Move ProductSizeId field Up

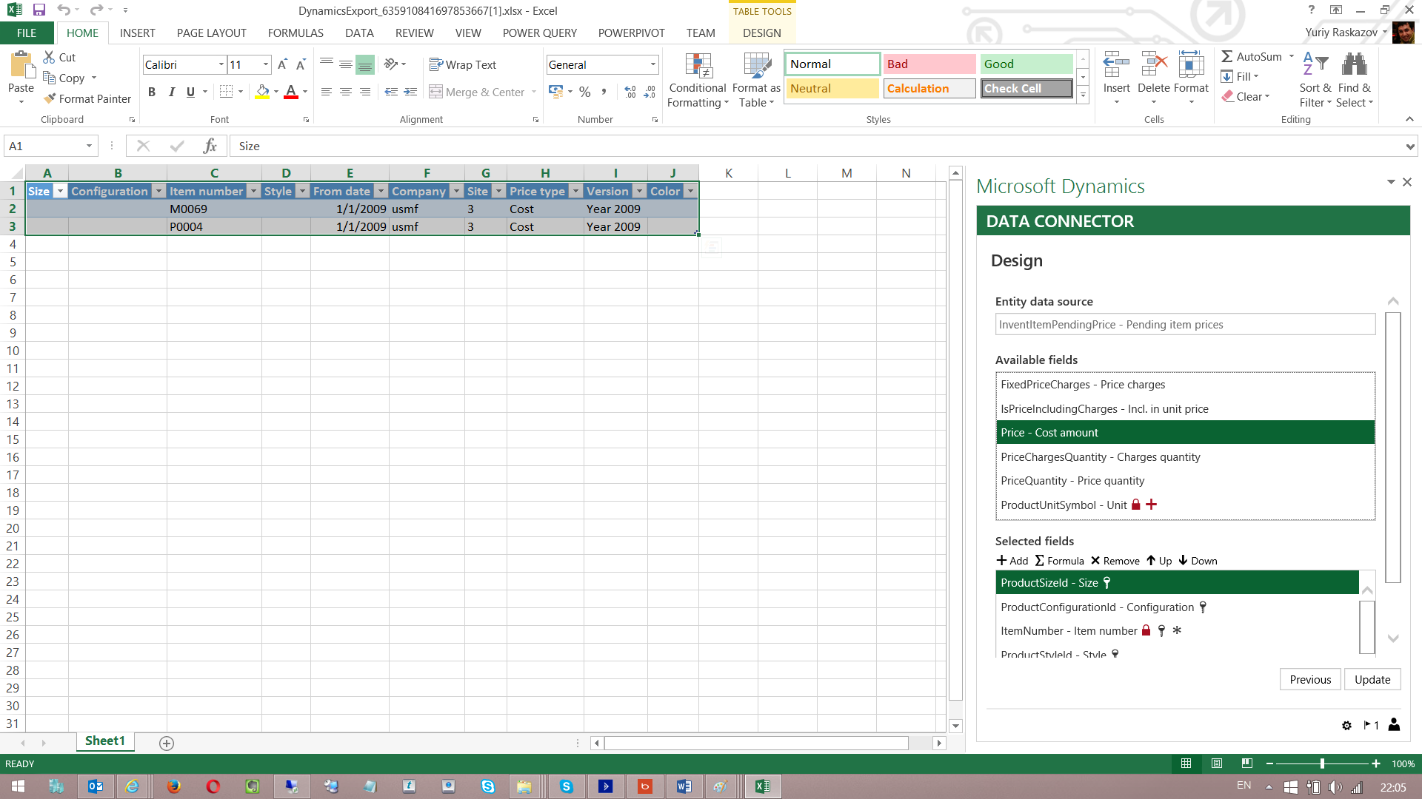pos(1158,560)
